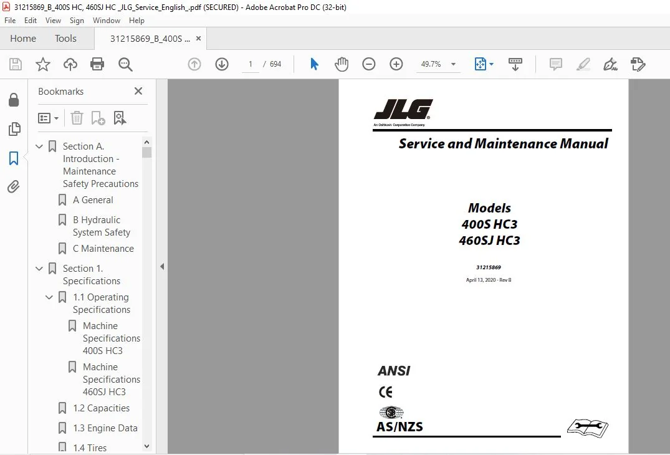Image resolution: width=670 pixels, height=455 pixels.
Task: Open bookmarks options dropdown
Action: [x=48, y=118]
